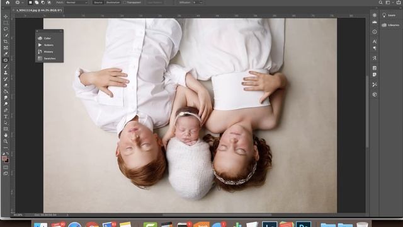Screen dimensions: 403x227
Task: Open the Patch tool preset picker
Action: [x=19, y=3]
